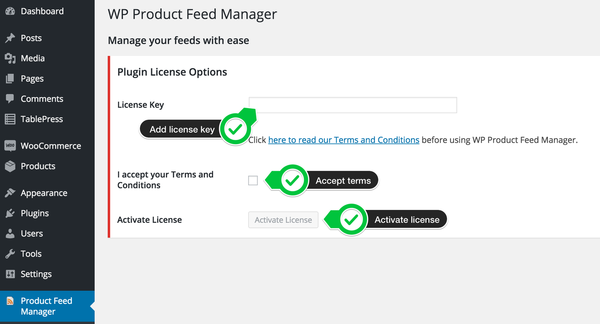Click the 'I accept your Terms and Conditions' label

165,180
